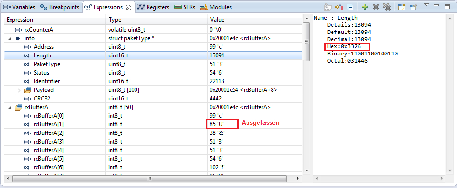The width and height of the screenshot is (457, 188).
Task: Close the Expressions tab
Action: 128,7
